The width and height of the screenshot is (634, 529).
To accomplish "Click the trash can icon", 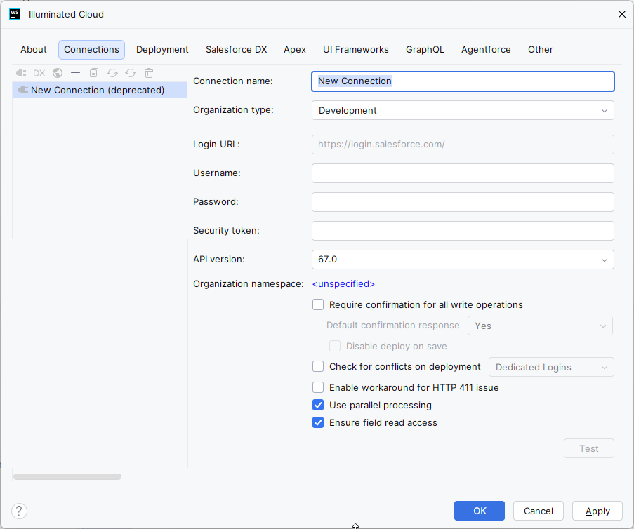I will click(149, 73).
